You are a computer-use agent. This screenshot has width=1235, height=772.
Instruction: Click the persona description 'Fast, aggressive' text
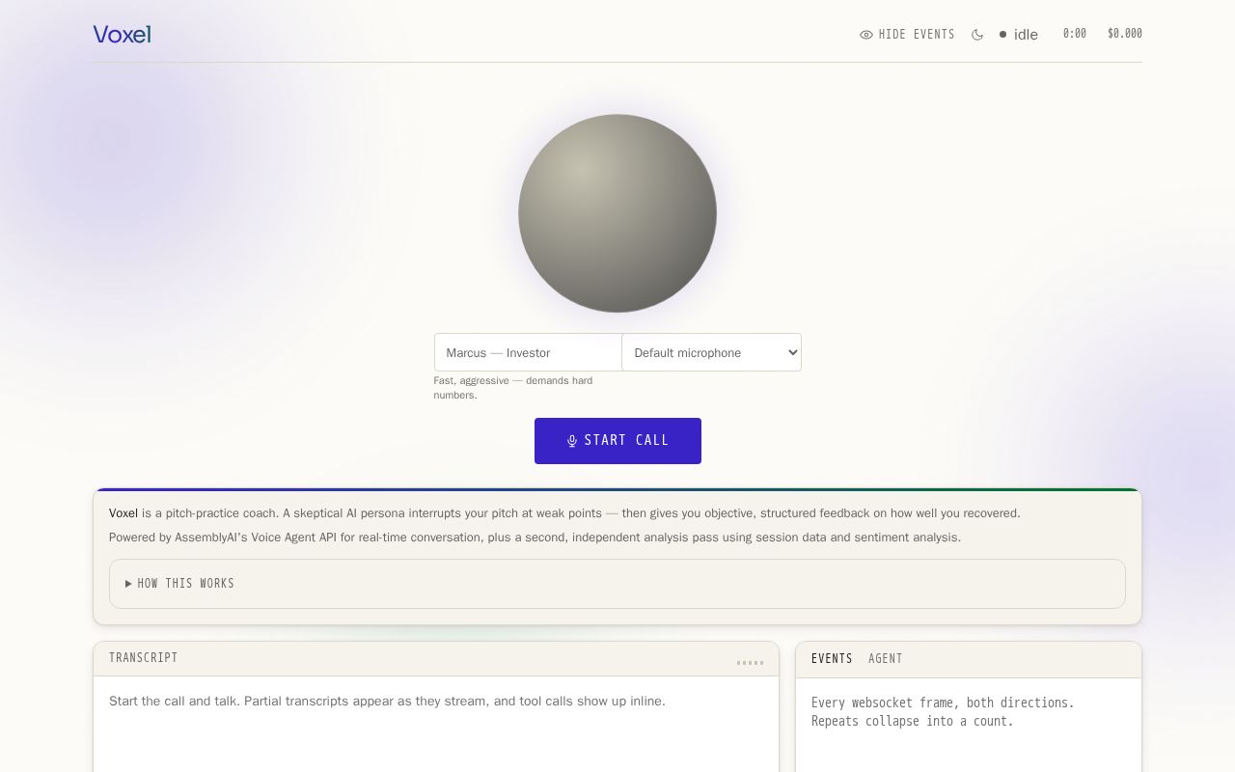(x=513, y=387)
